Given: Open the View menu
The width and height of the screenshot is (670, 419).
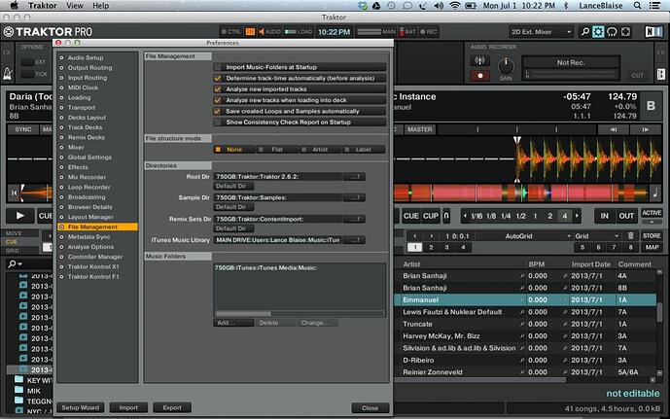Looking at the screenshot, I should (75, 6).
